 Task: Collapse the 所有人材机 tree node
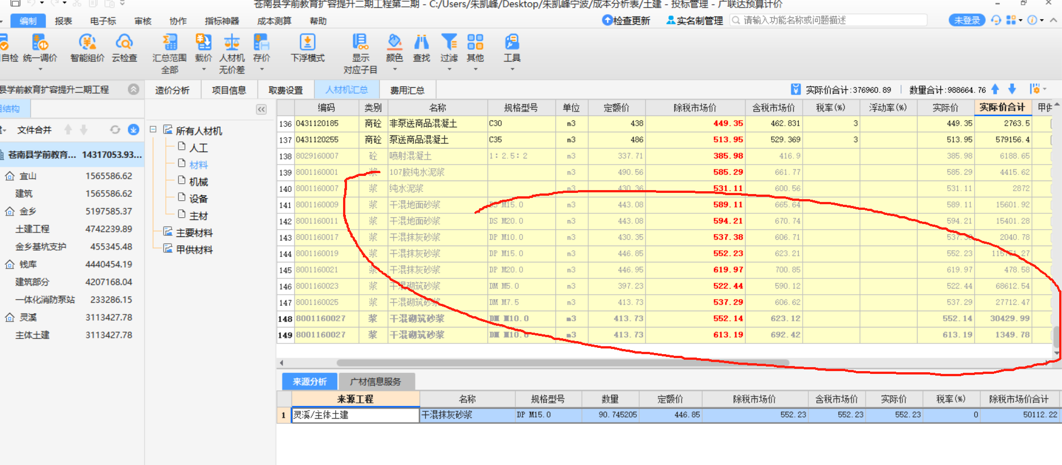tap(153, 130)
